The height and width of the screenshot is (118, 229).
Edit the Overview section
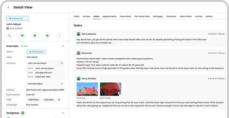[24, 46]
